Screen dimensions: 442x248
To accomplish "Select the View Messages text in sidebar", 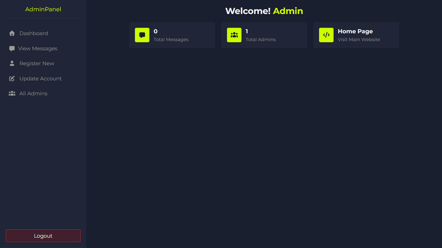I will tap(38, 48).
